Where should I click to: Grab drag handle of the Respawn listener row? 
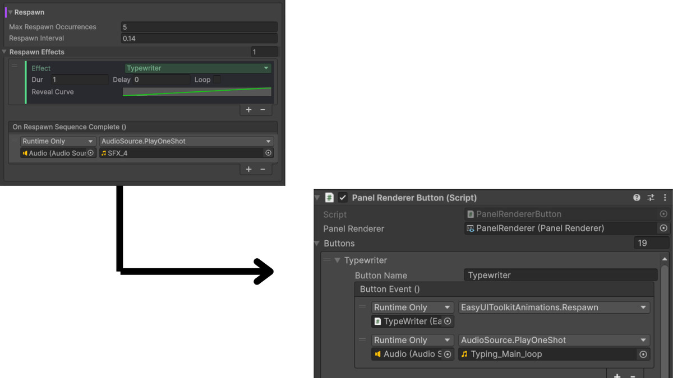(362, 307)
